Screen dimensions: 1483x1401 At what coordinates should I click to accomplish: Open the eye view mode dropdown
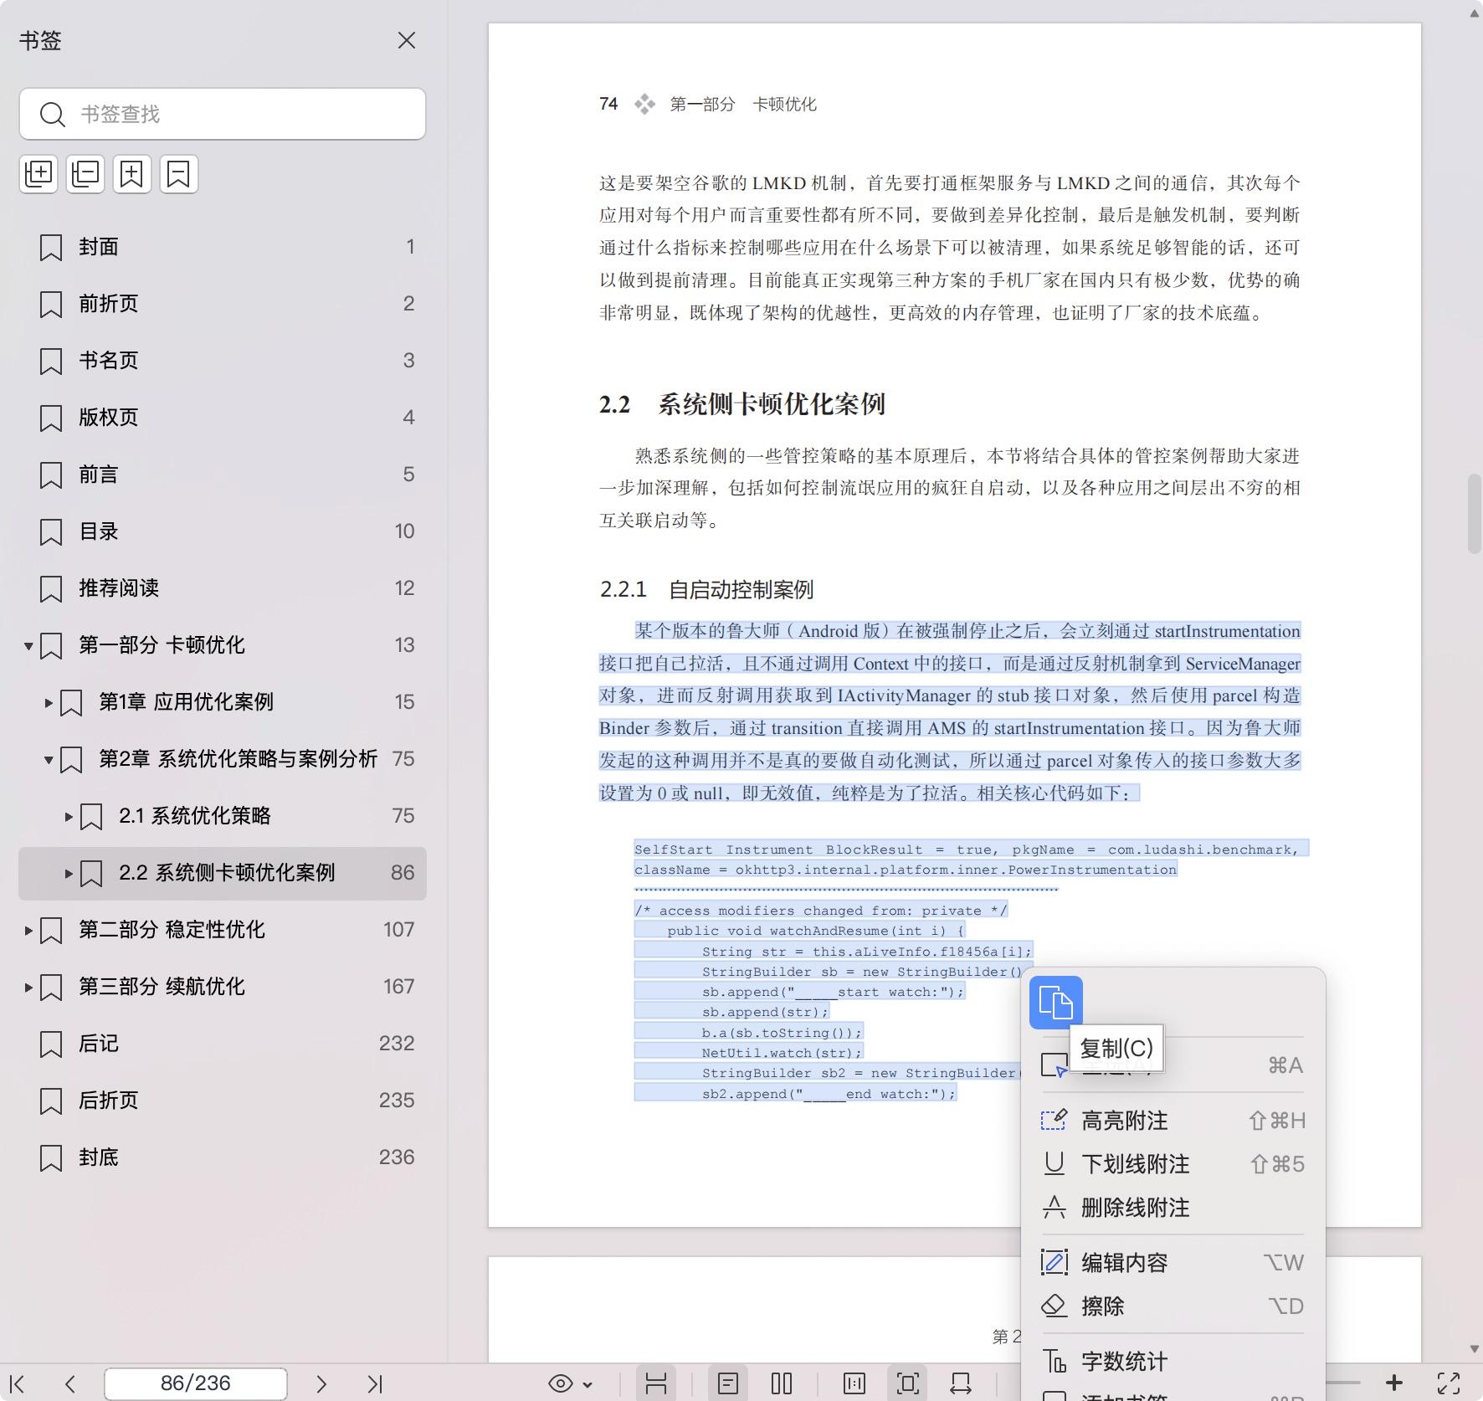pos(571,1383)
